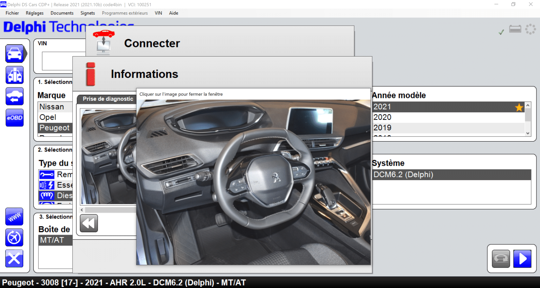This screenshot has height=288, width=540.
Task: Select the Prise de diagnostic tab
Action: click(108, 99)
